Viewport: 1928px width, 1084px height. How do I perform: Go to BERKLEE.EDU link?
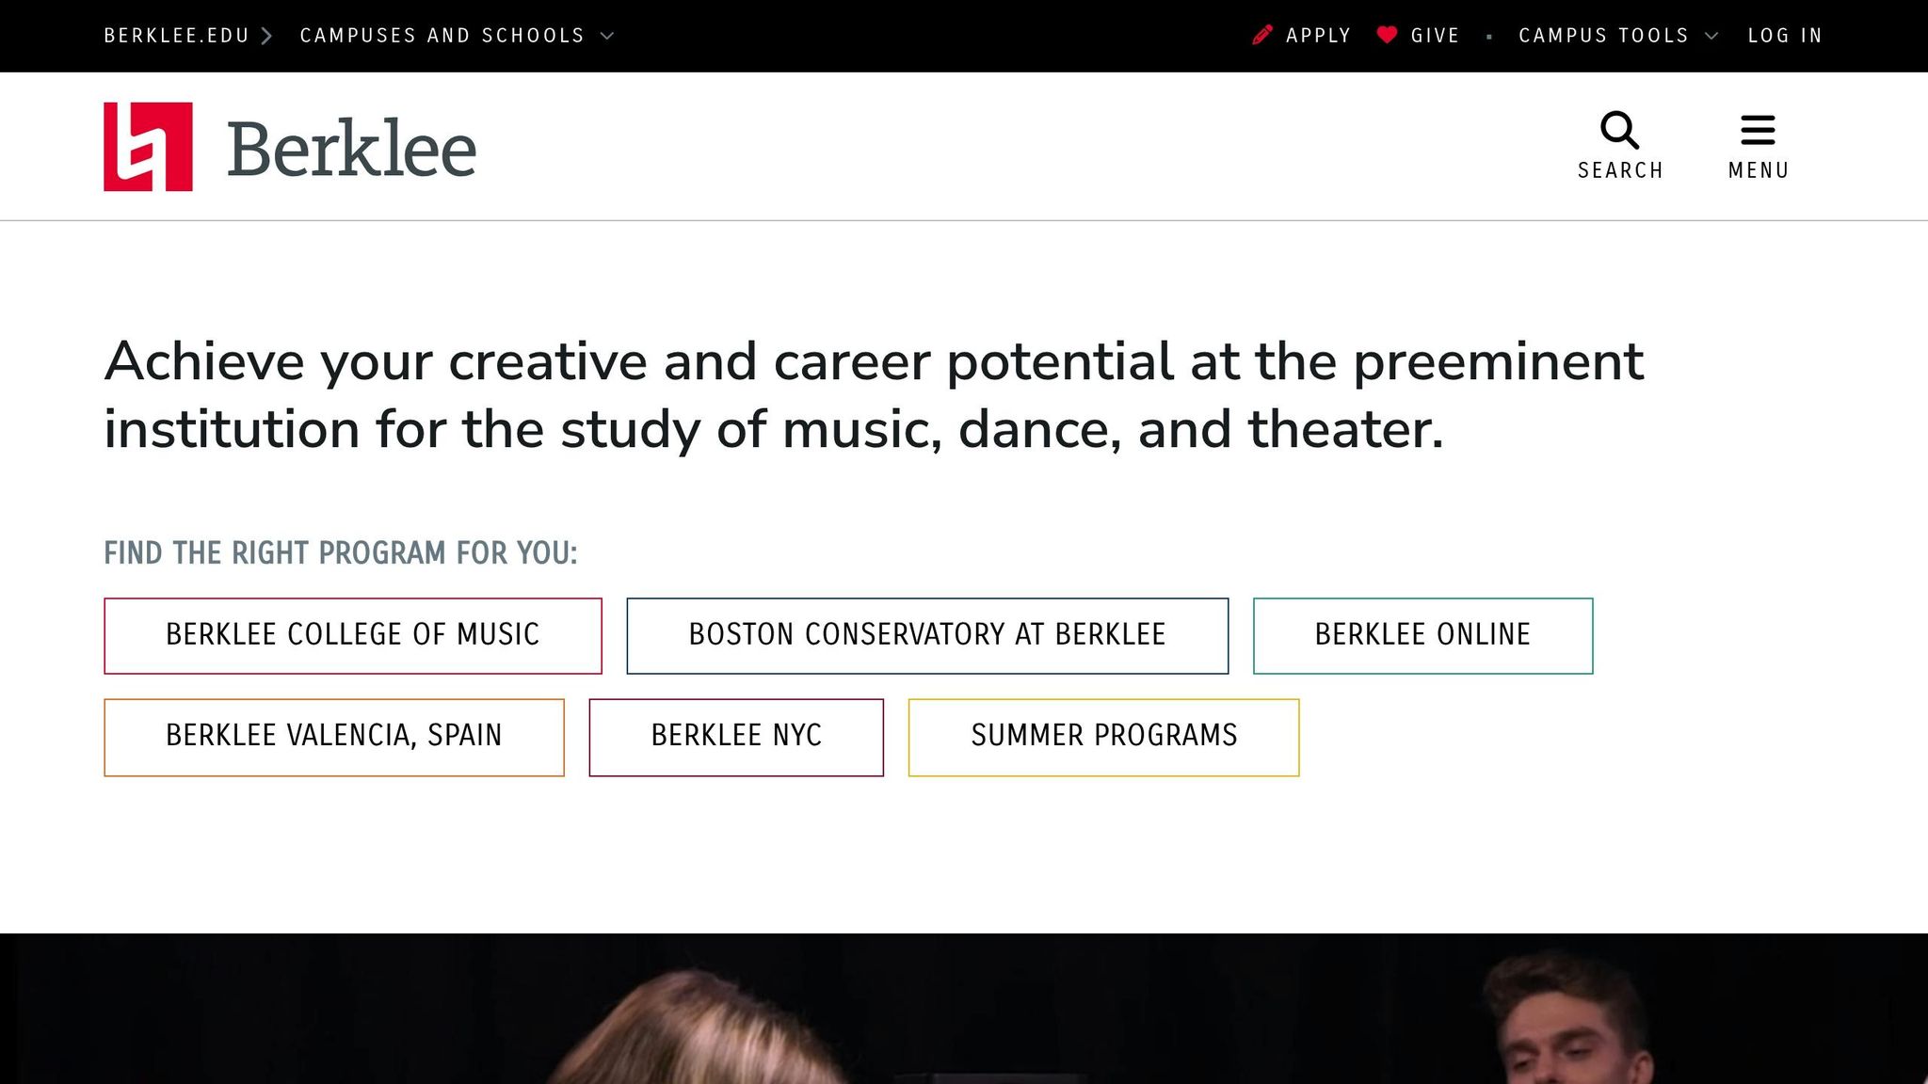point(176,36)
